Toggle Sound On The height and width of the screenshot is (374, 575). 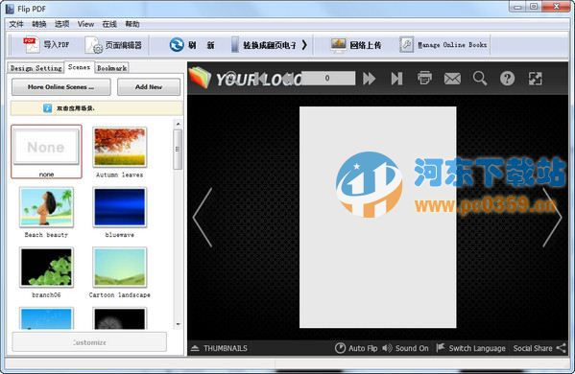405,348
